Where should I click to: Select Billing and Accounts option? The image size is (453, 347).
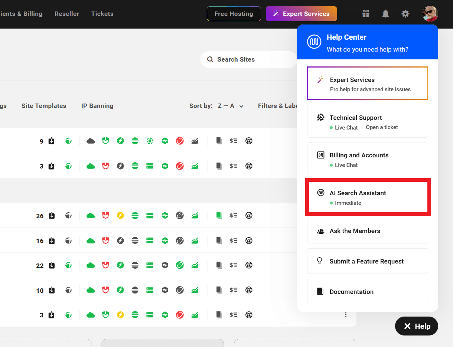click(368, 159)
